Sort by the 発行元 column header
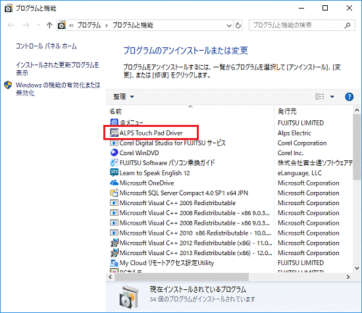The image size is (362, 313). coord(313,111)
